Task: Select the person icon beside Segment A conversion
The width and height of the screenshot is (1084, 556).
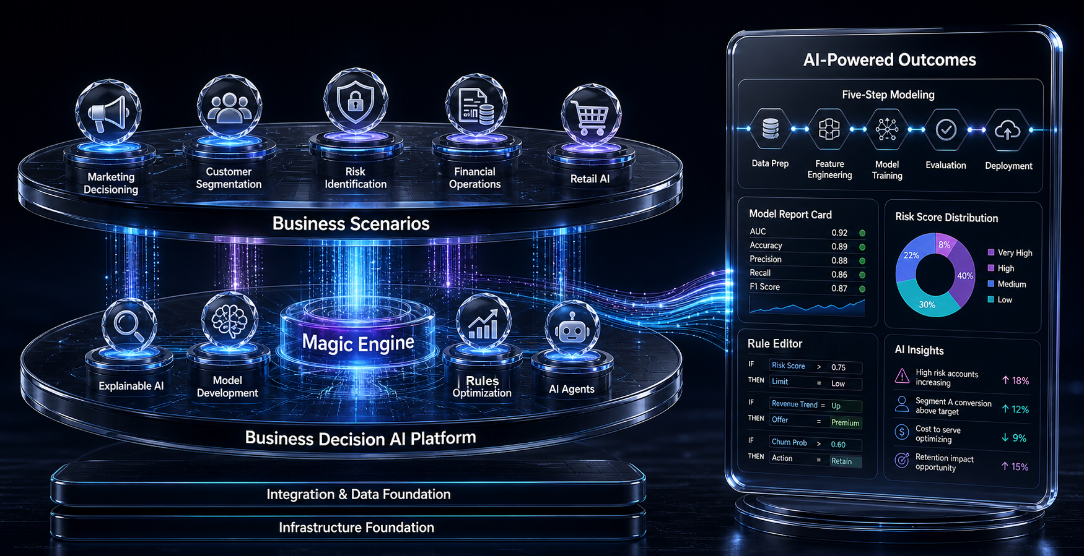Action: point(903,404)
